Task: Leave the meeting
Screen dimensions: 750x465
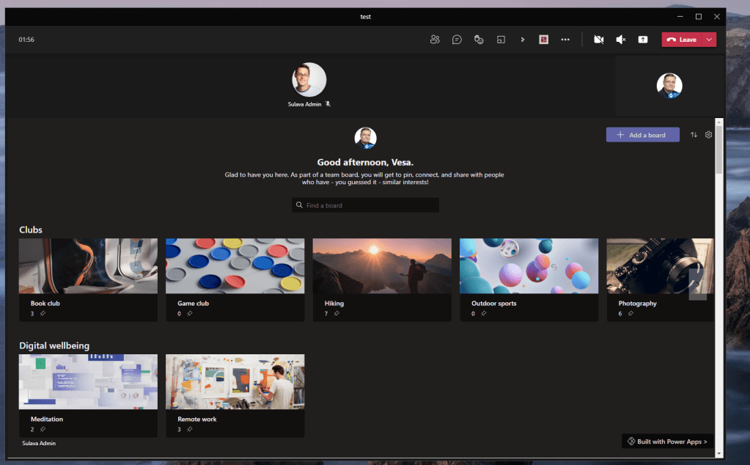Action: [682, 40]
